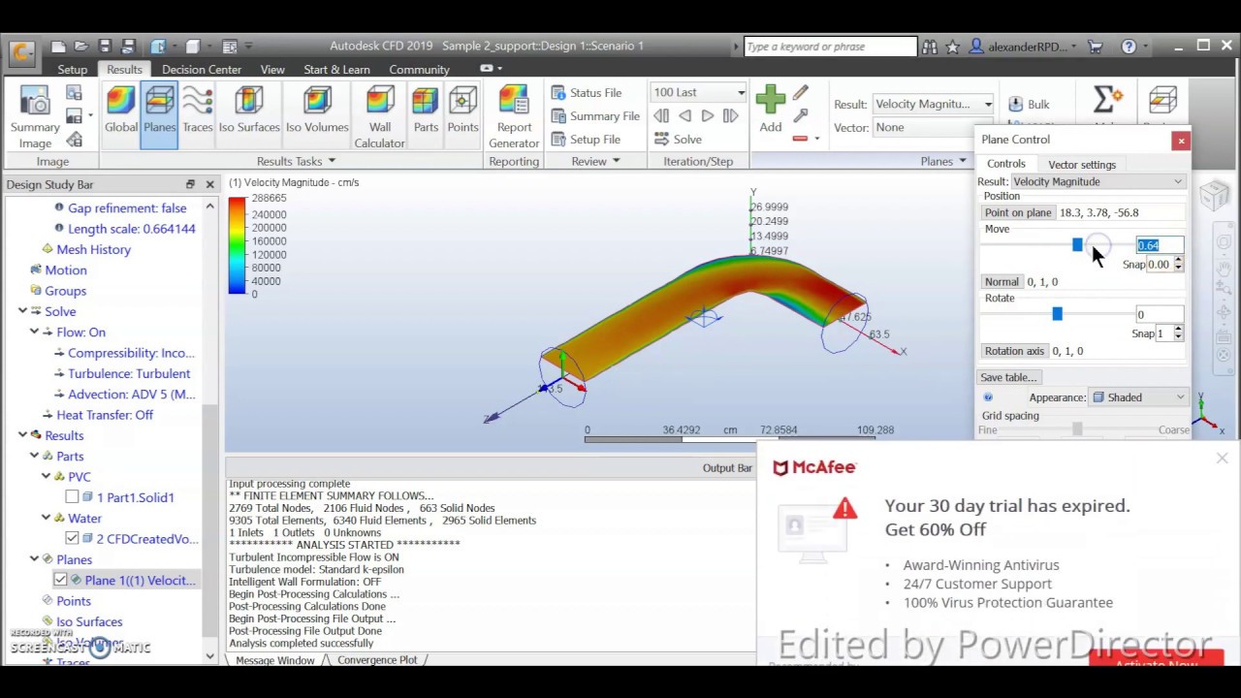Screen dimensions: 1241x698
Task: Select the Message Window tab
Action: pos(275,659)
